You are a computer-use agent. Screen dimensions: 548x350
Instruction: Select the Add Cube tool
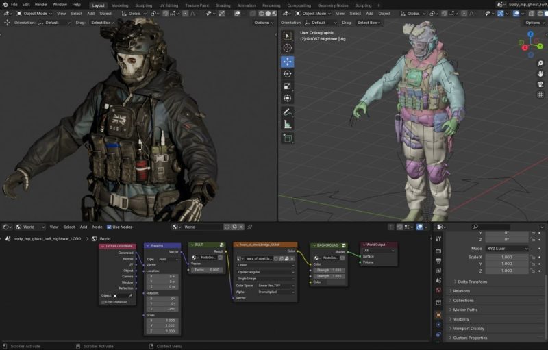(287, 138)
